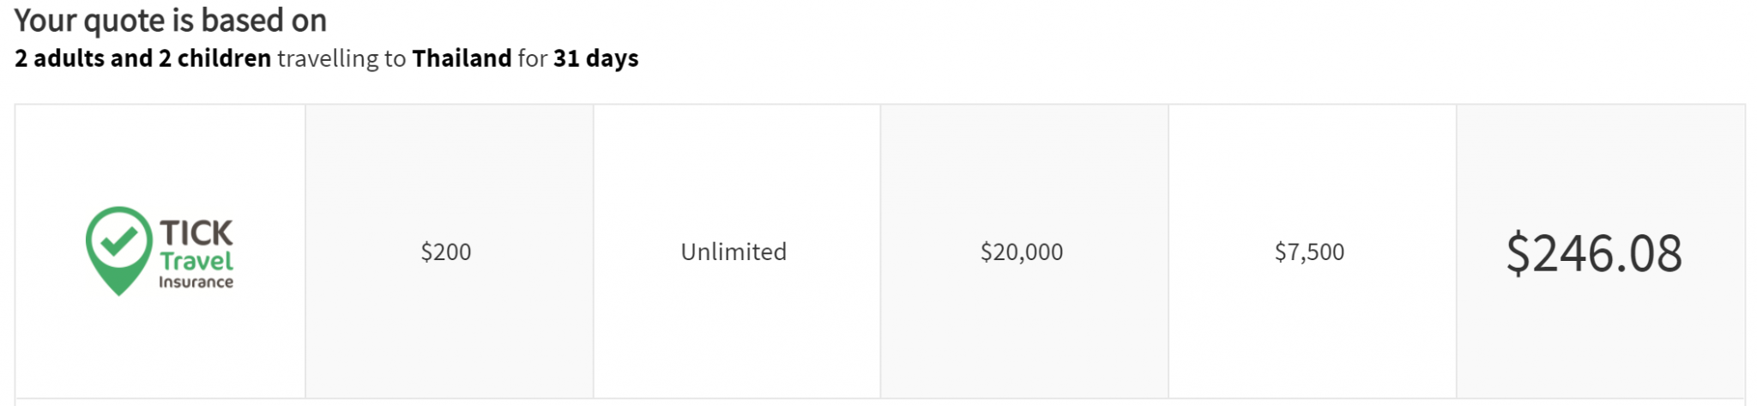
Task: Click the $200 value
Action: 446,251
